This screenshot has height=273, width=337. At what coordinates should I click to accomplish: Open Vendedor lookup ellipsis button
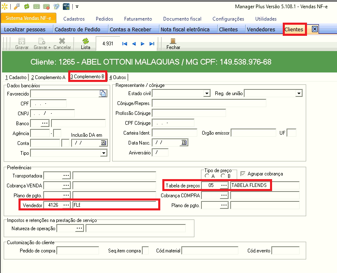[66, 205]
